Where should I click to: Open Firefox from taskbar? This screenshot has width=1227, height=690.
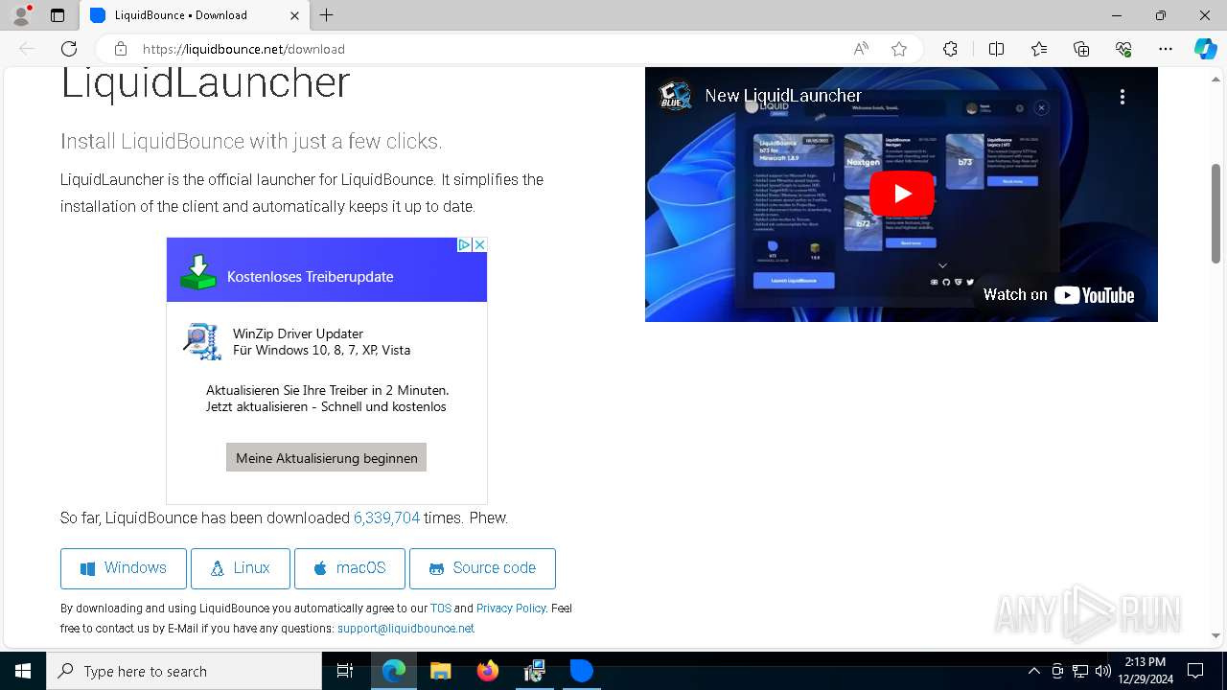[487, 671]
